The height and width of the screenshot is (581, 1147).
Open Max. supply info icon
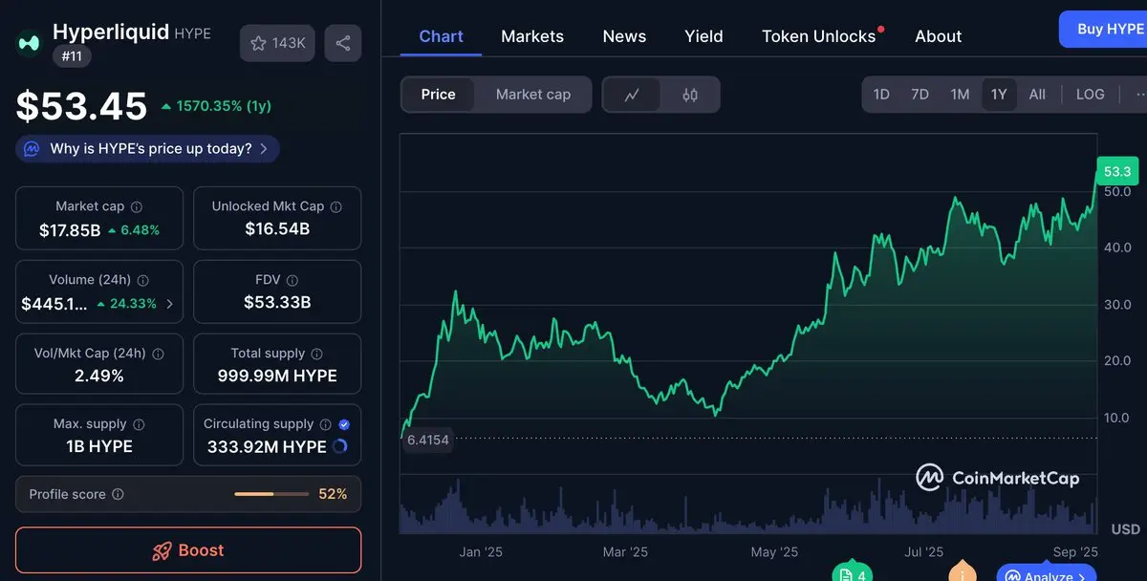(139, 424)
